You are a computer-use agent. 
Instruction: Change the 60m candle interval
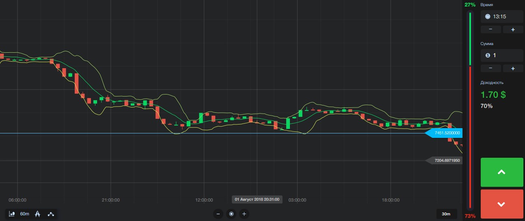coord(25,214)
